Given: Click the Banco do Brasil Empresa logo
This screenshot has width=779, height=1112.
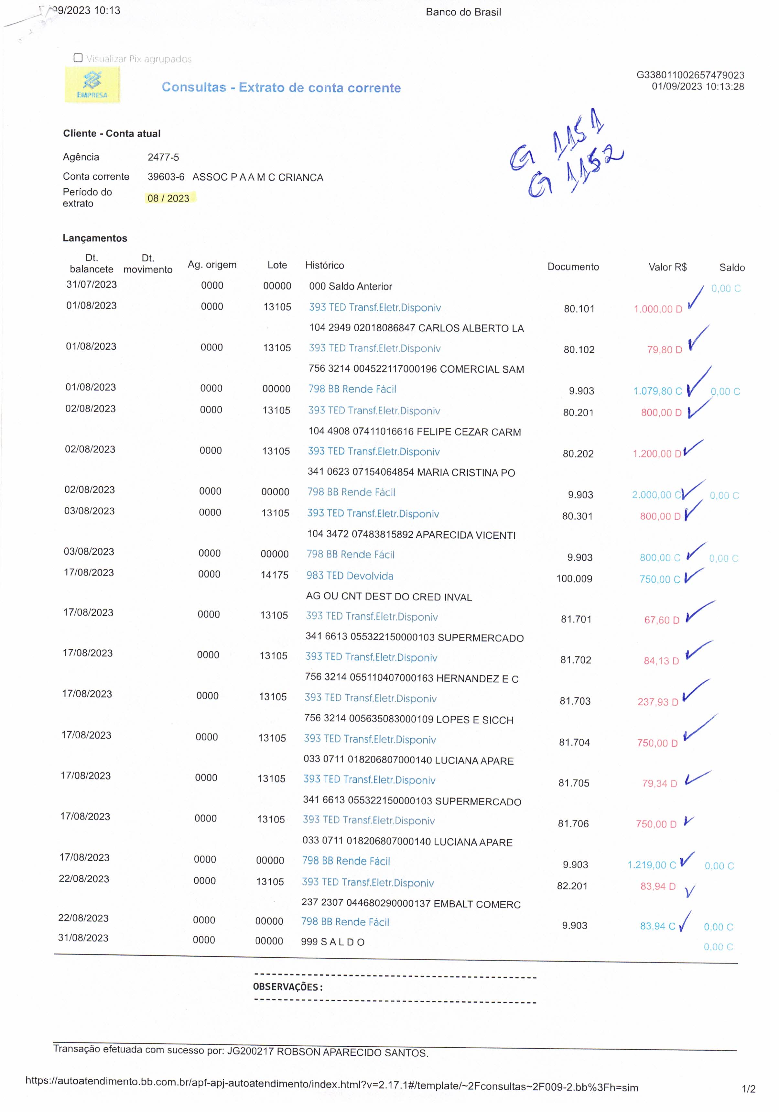Looking at the screenshot, I should click(x=92, y=85).
